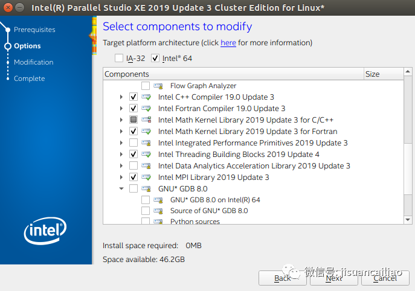415x291 pixels.
Task: Select the Complete step in sidebar
Action: pyautogui.click(x=30, y=78)
